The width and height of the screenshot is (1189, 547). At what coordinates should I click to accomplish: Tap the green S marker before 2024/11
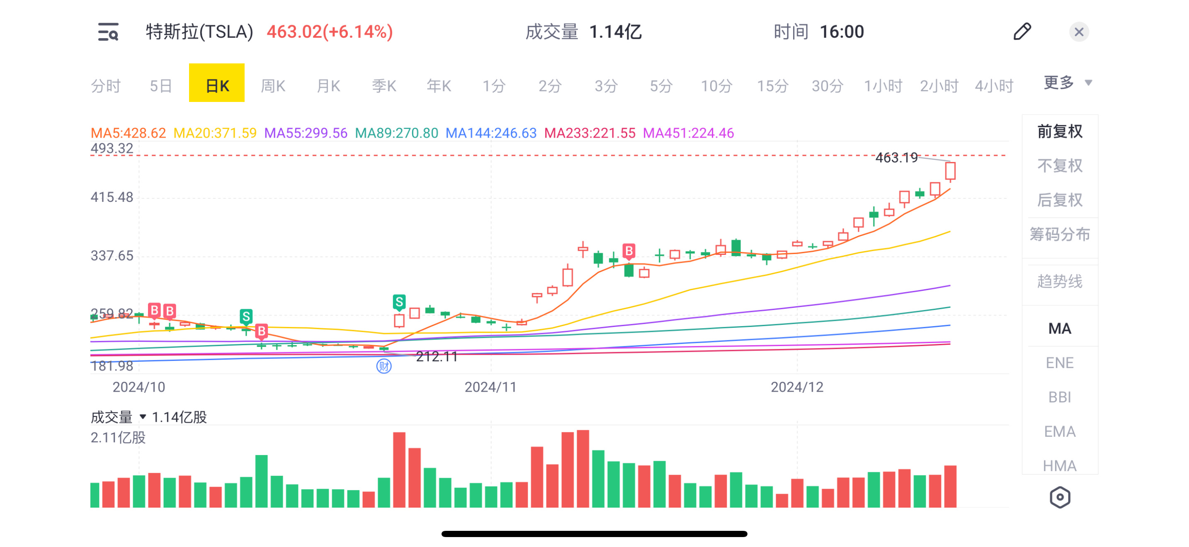(x=399, y=302)
